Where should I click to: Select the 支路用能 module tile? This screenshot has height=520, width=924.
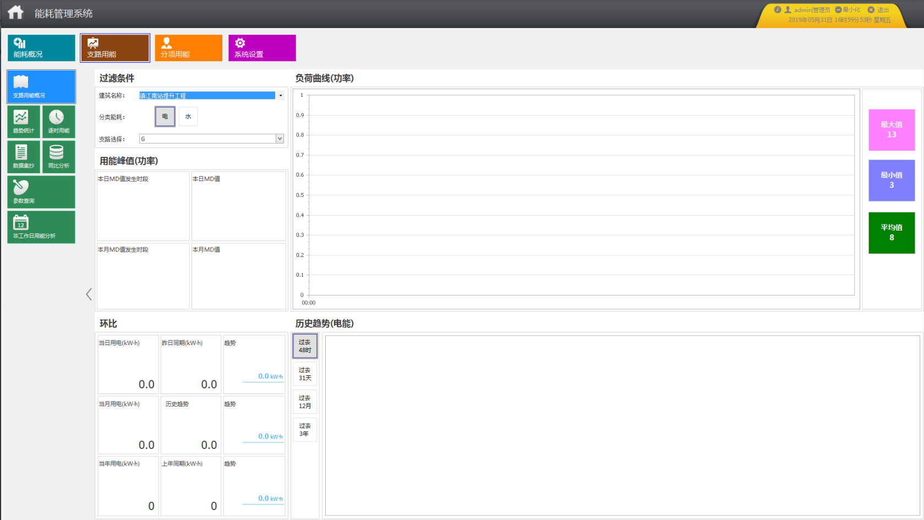[x=115, y=48]
